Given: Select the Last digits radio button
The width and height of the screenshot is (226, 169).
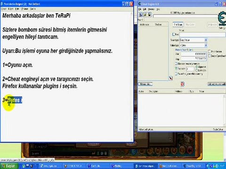Looking at the screenshot, I should (x=197, y=70).
